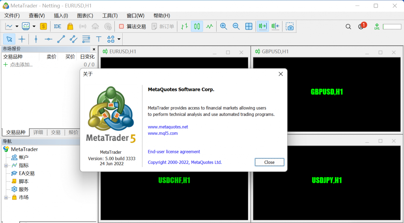Screen dimensions: 404x223
Task: Open www.metaquotes.net link
Action: coord(168,127)
